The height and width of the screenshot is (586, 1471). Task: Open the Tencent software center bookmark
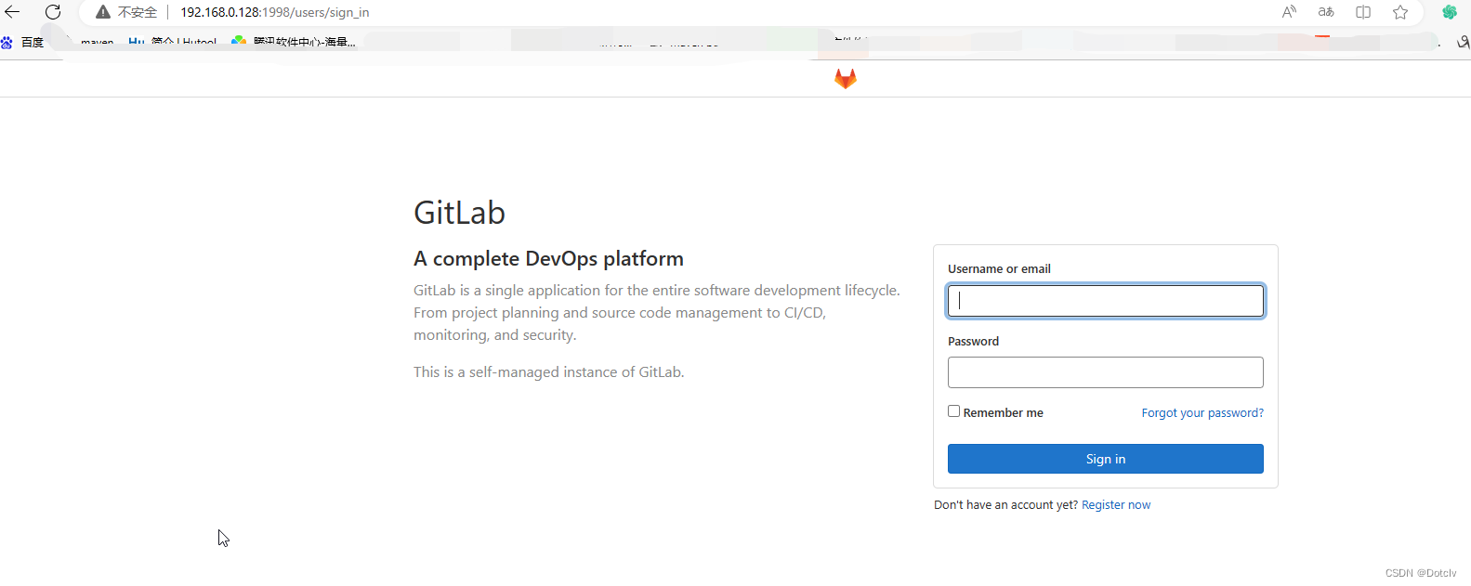(x=294, y=42)
